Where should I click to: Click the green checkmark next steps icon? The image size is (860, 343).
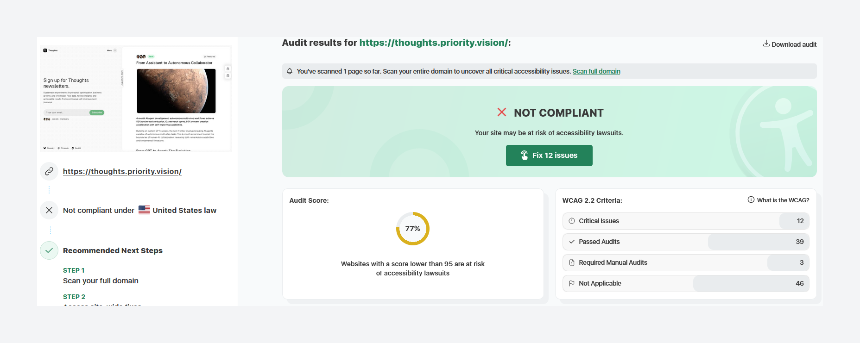[49, 250]
